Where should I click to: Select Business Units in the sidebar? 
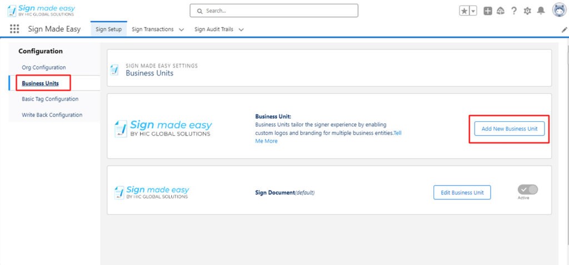pyautogui.click(x=40, y=83)
